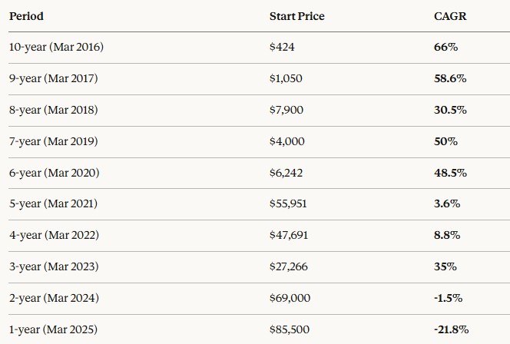Screen dimensions: 510x344
Task: Click the 58.6% CAGR value
Action: coord(450,78)
